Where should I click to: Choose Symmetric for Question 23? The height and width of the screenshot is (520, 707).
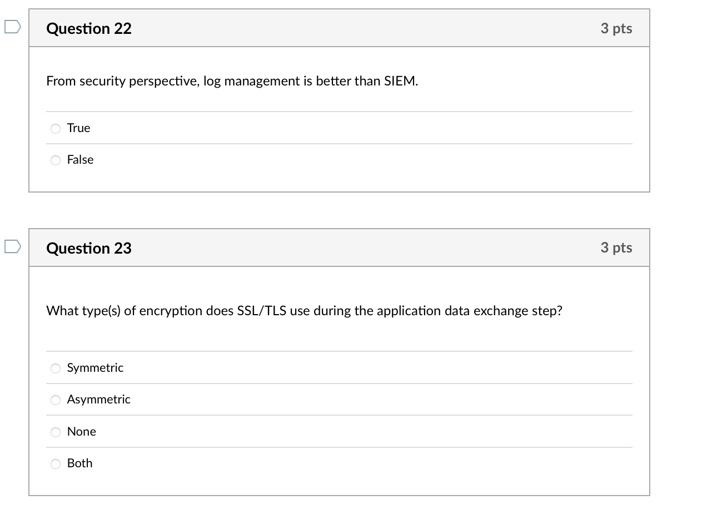tap(55, 368)
